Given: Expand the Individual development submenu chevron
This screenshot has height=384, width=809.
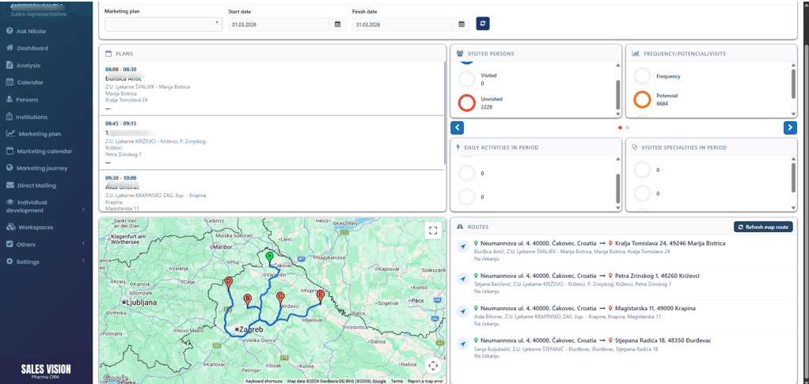Looking at the screenshot, I should [x=84, y=210].
